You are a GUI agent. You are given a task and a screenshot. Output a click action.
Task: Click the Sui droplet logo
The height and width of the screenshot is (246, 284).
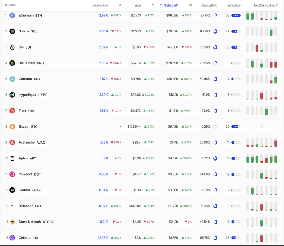tap(12, 47)
